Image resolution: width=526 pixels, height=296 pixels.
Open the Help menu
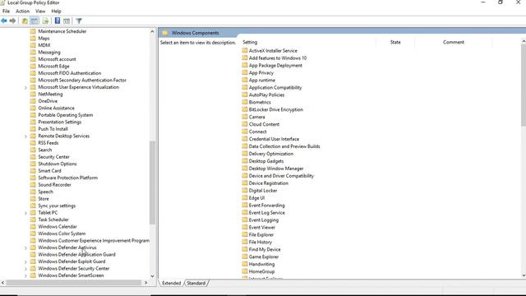pyautogui.click(x=56, y=11)
